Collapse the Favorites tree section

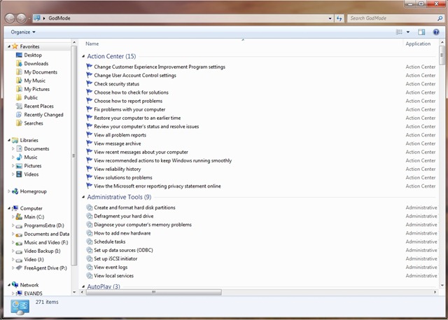[x=9, y=47]
